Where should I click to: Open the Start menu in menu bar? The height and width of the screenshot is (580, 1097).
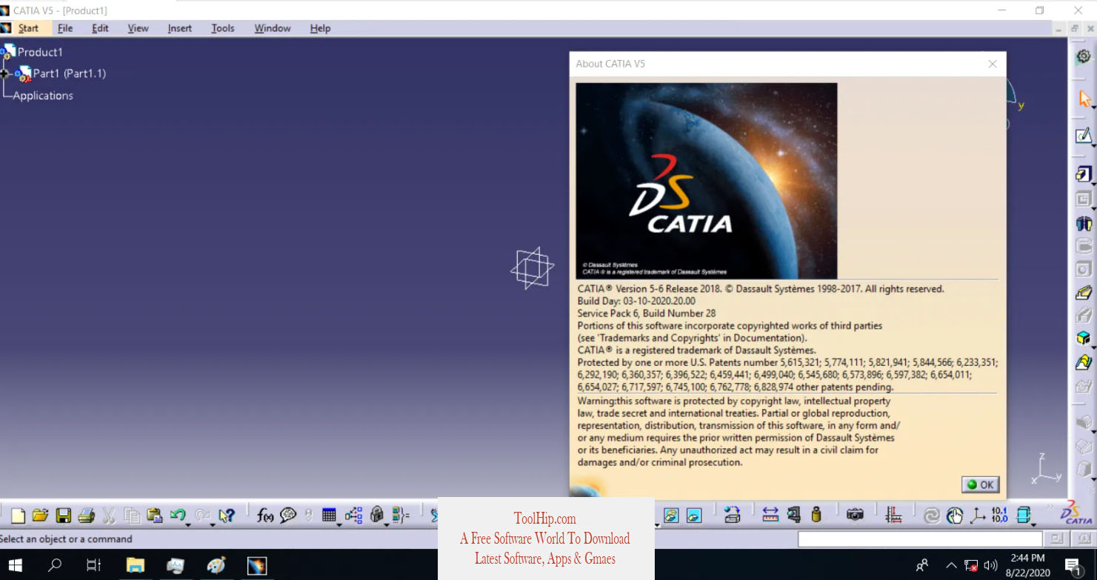click(x=28, y=28)
